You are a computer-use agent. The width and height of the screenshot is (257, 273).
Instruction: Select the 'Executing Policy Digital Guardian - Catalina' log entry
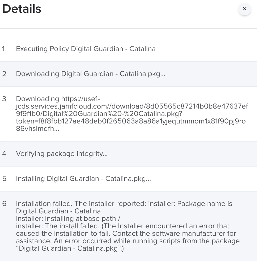coord(86,49)
